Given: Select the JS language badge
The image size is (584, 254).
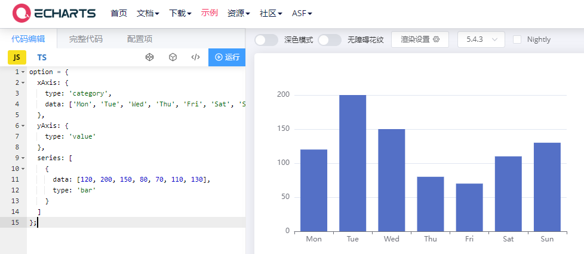Looking at the screenshot, I should (17, 57).
